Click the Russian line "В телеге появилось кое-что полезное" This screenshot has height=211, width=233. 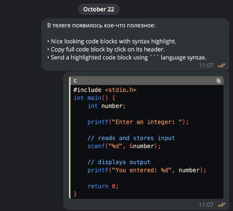tap(101, 25)
